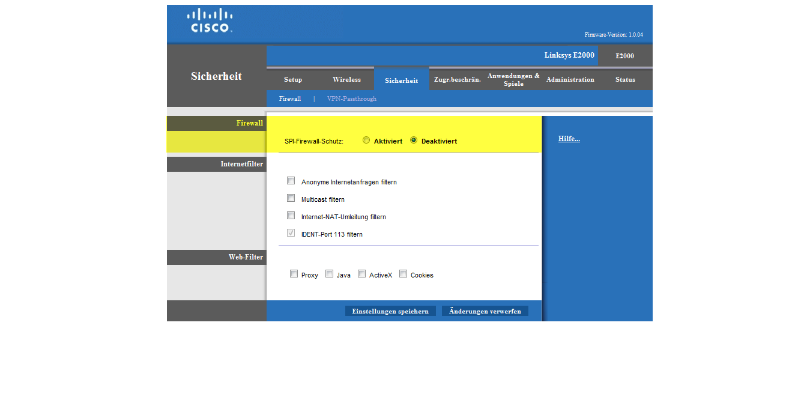Switch to the Wireless tab
Screen dimensions: 810x400
(x=346, y=79)
